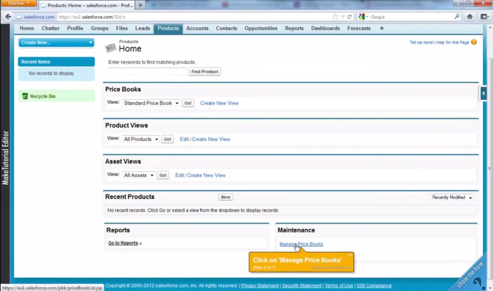Click the bookmark star icon in address bar
Screen dimensions: 493x291
coord(336,17)
